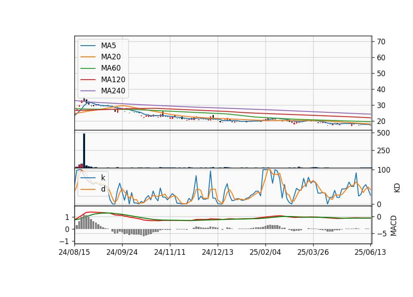Click the tallest volume spike bar
This screenshot has width=413, height=297.
[x=84, y=151]
